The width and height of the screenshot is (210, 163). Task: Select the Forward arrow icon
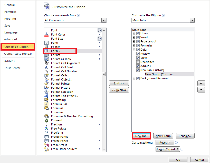pyautogui.click(x=46, y=120)
